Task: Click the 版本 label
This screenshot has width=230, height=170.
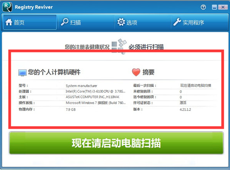Action: coord(138,109)
